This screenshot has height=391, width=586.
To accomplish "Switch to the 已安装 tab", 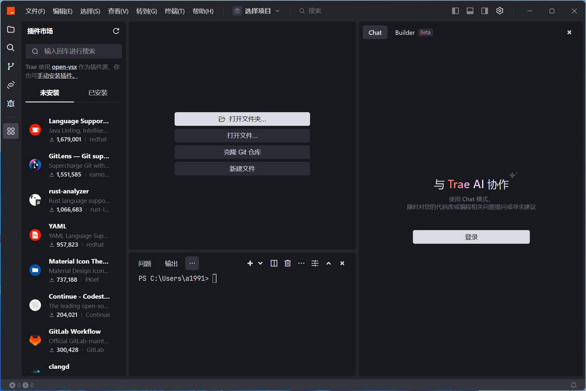I will tap(98, 92).
